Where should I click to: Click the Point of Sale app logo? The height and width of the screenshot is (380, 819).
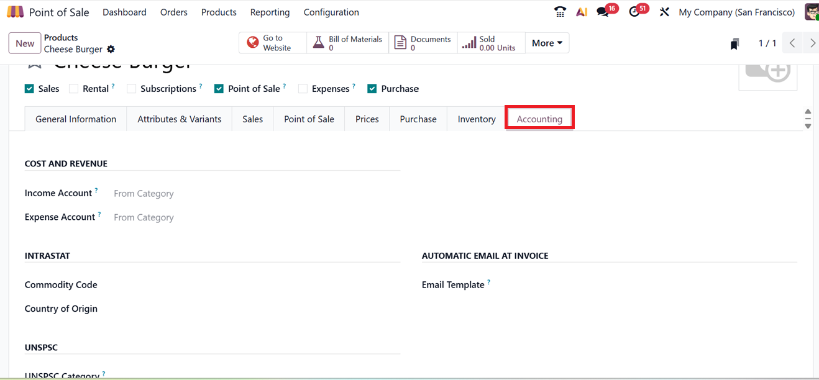pos(16,12)
